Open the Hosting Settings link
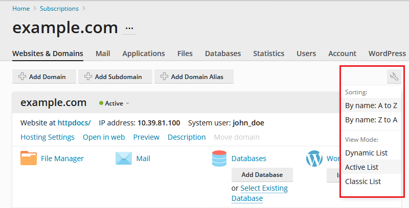The height and width of the screenshot is (208, 409). click(x=48, y=137)
